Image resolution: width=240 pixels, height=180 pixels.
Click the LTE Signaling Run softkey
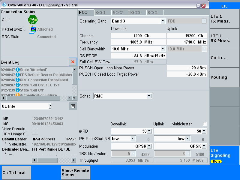[224, 155]
